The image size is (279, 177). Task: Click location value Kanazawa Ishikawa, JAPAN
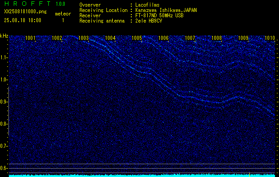tap(166, 11)
